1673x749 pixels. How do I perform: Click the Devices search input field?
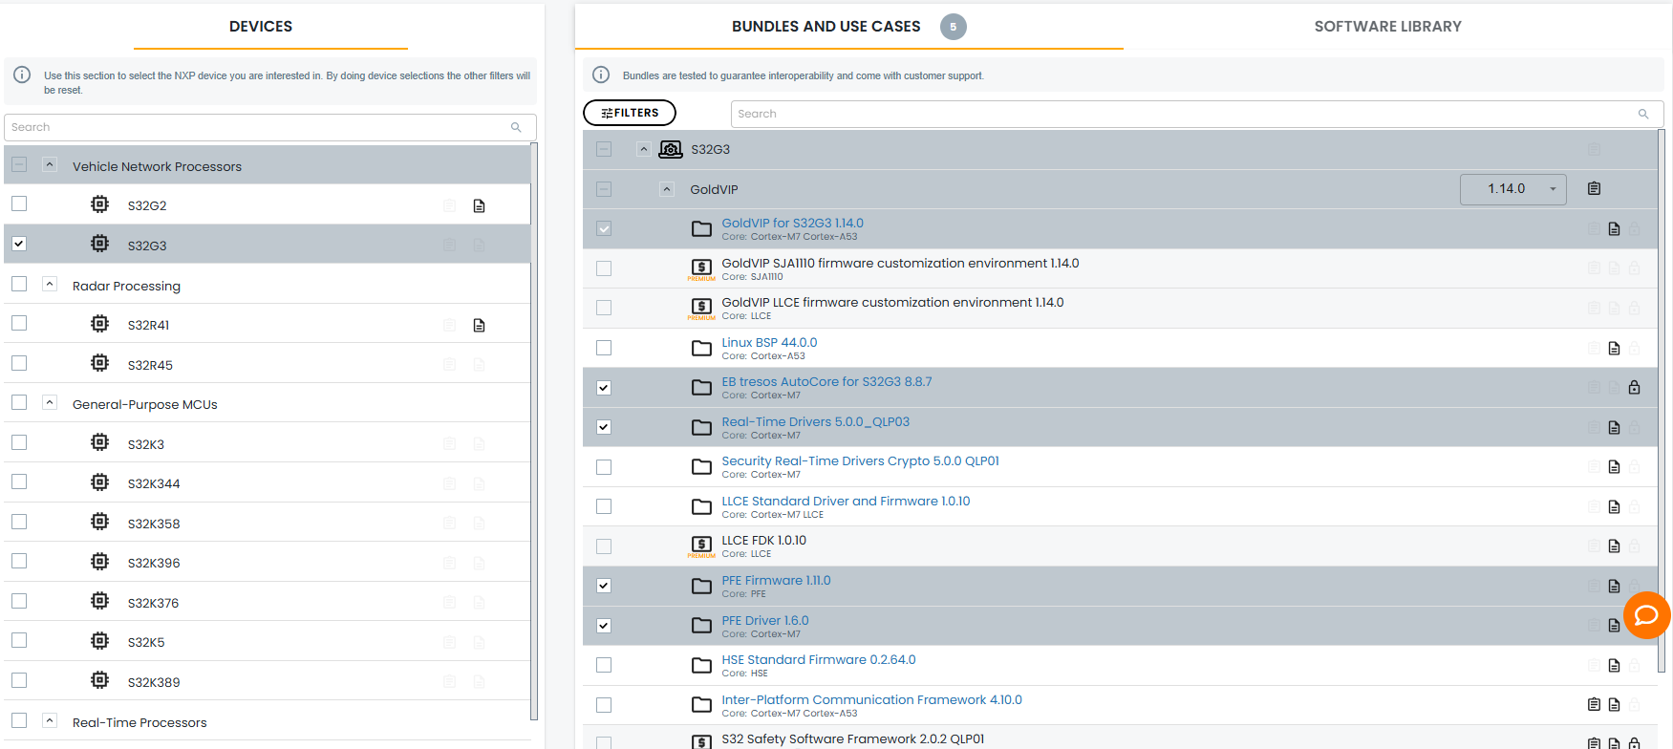pos(270,127)
